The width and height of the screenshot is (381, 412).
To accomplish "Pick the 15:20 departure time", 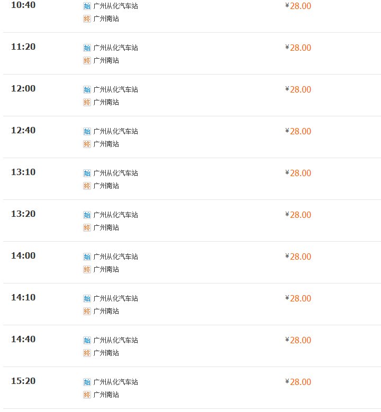I will coord(23,381).
